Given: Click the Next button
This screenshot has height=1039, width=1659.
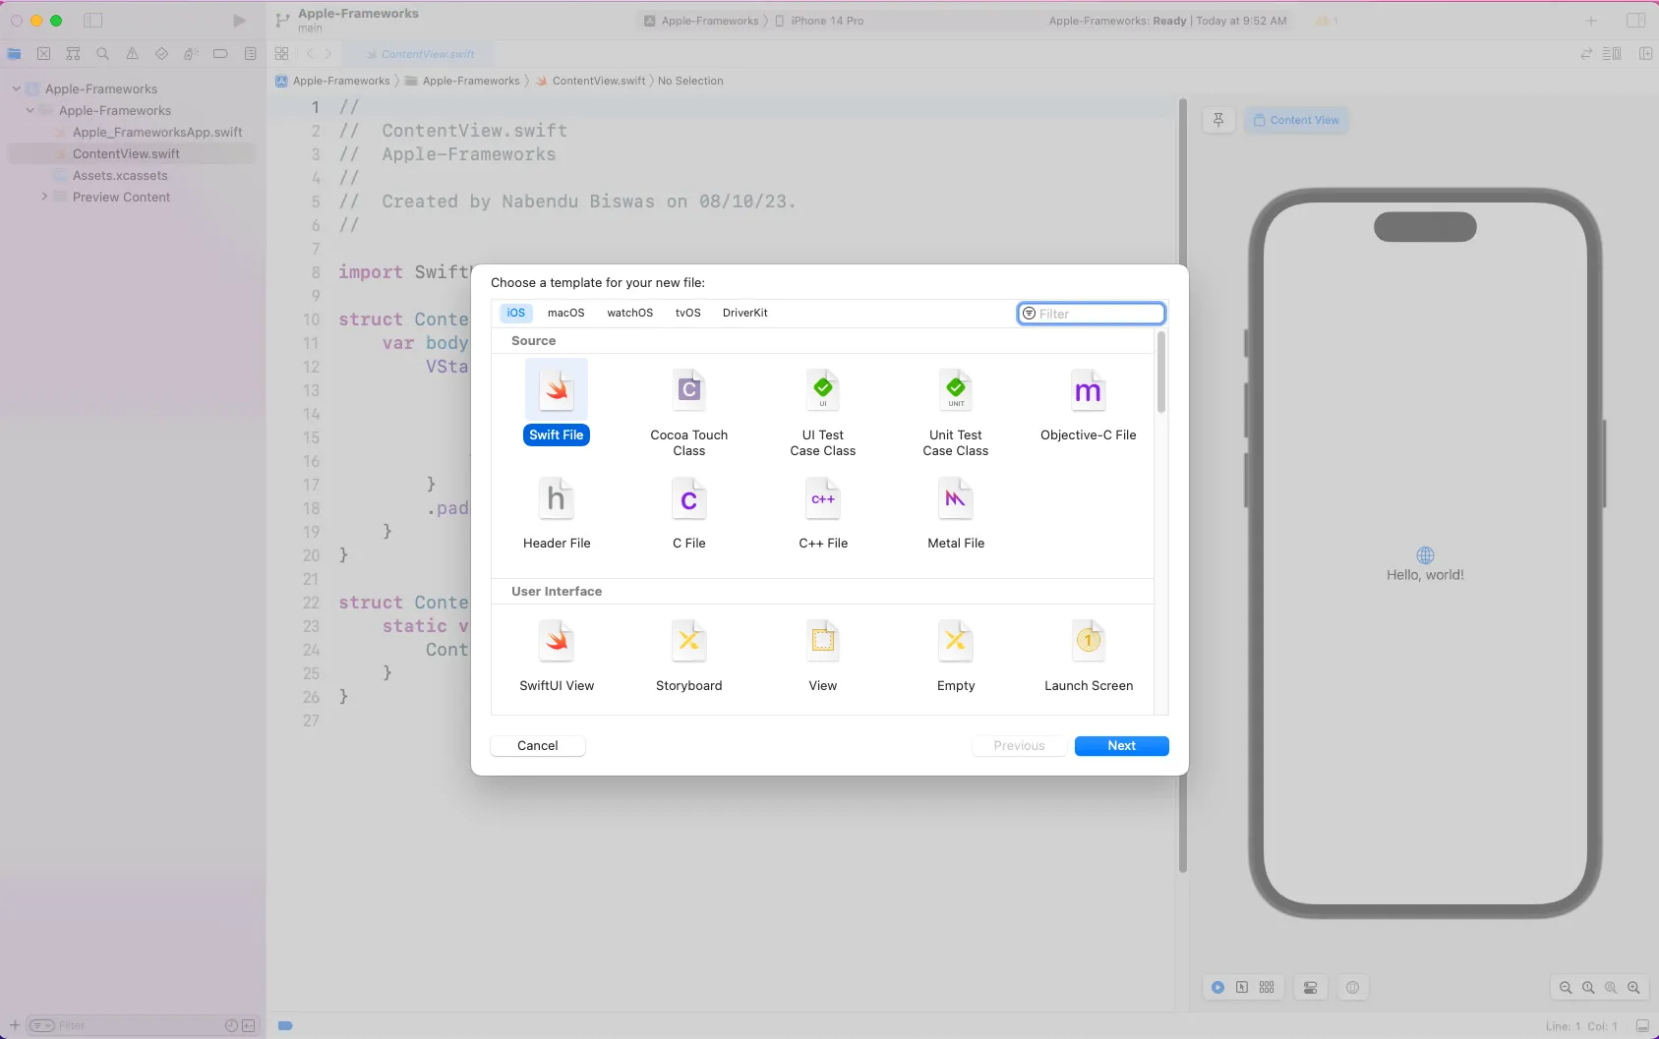Looking at the screenshot, I should (1122, 746).
